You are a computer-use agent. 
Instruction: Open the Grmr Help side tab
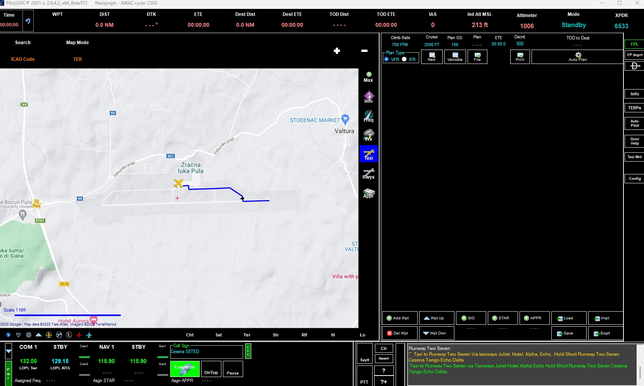point(634,141)
